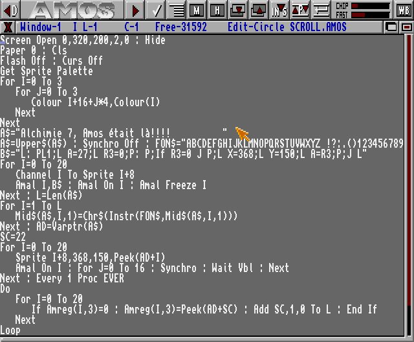Click the Do line
Screen dimensions: 414x342
point(5,289)
